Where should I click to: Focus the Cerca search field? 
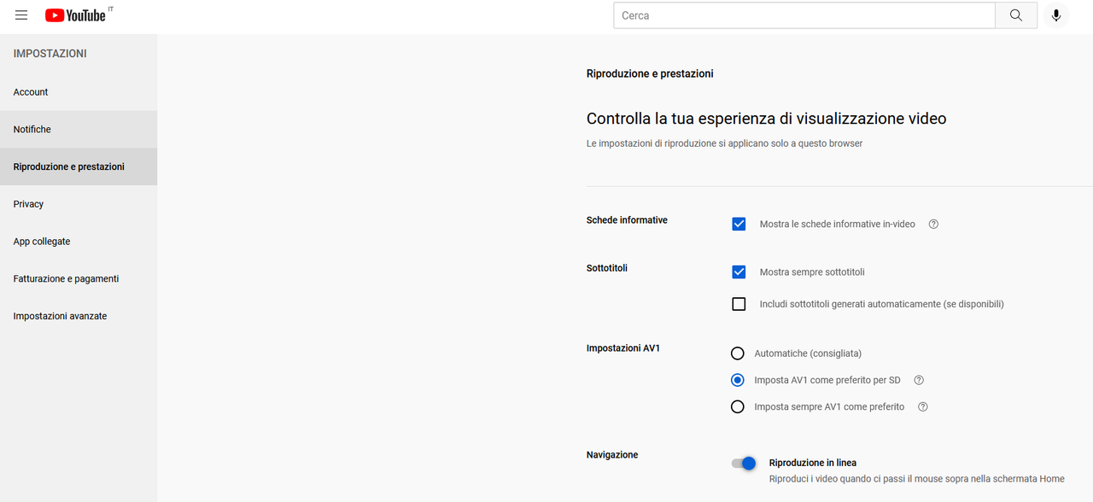coord(804,15)
